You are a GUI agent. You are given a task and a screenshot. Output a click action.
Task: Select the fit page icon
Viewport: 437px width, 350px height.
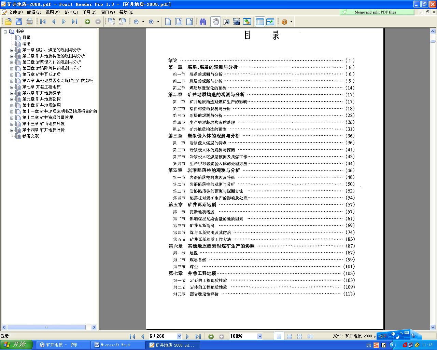[179, 22]
